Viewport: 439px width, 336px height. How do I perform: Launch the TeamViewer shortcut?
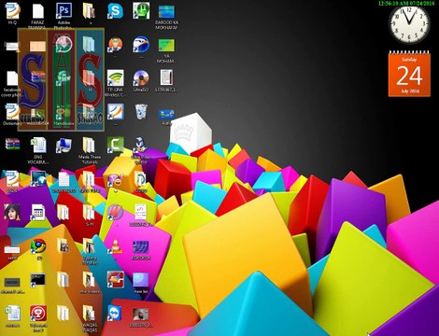[x=115, y=314]
